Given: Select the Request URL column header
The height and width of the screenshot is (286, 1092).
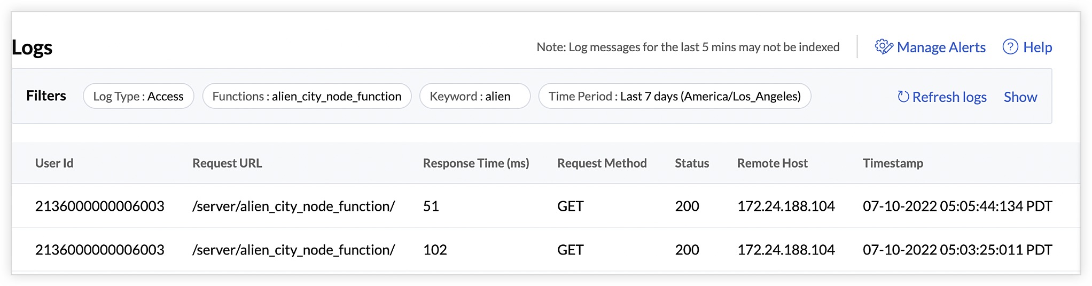Looking at the screenshot, I should (227, 163).
